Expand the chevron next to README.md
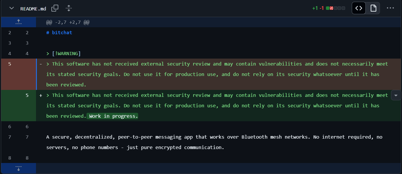 11,8
